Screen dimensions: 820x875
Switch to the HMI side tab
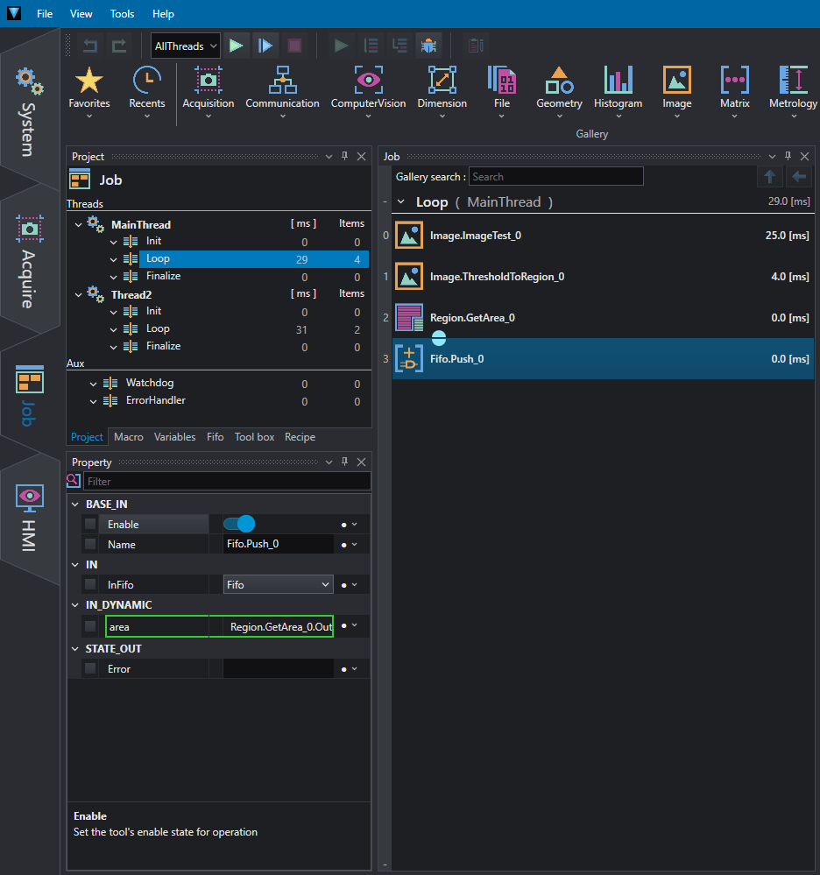[x=30, y=518]
